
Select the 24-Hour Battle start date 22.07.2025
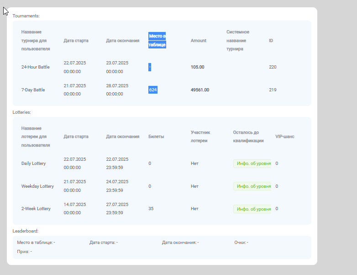tap(75, 63)
